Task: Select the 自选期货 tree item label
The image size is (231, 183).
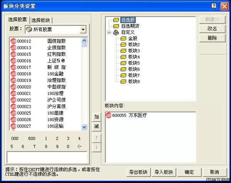Action: click(x=130, y=26)
